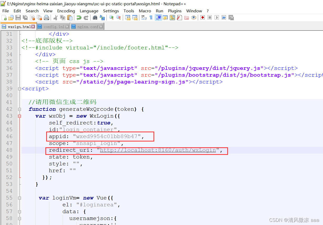Show the Document Map panel icon
323x225 pixels.
pyautogui.click(x=172, y=18)
